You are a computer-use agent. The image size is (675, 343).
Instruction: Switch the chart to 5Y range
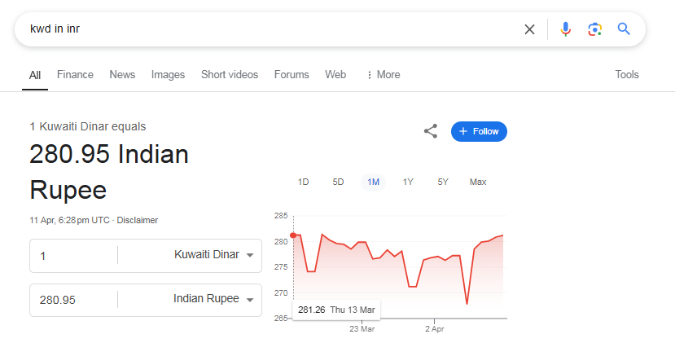point(443,182)
